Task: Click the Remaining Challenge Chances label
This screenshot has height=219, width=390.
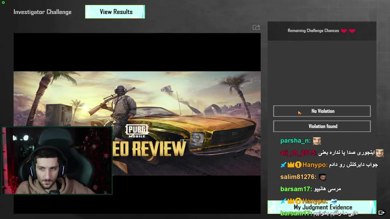Action: coord(313,31)
